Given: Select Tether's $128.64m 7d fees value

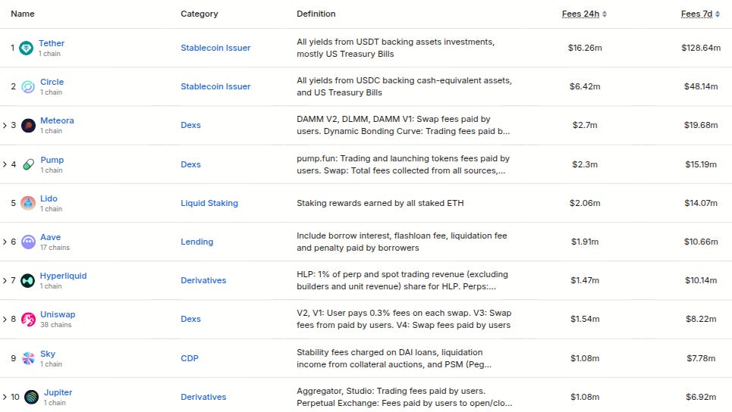Looking at the screenshot, I should (701, 48).
